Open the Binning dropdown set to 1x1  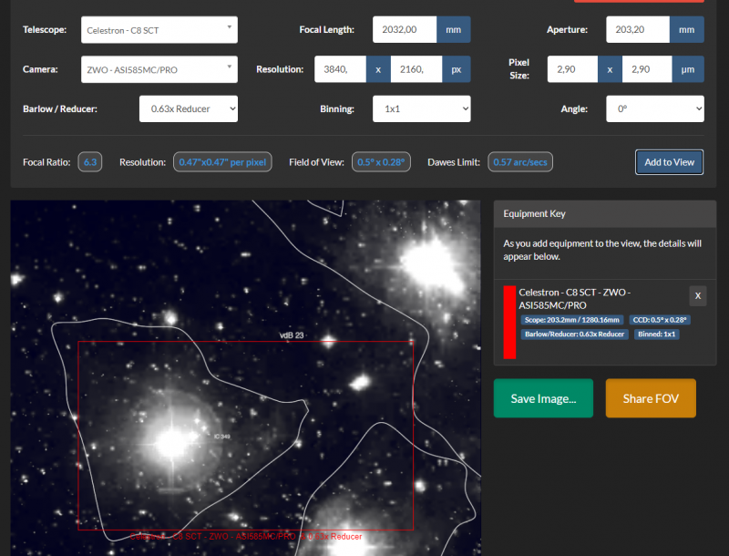[x=421, y=108]
